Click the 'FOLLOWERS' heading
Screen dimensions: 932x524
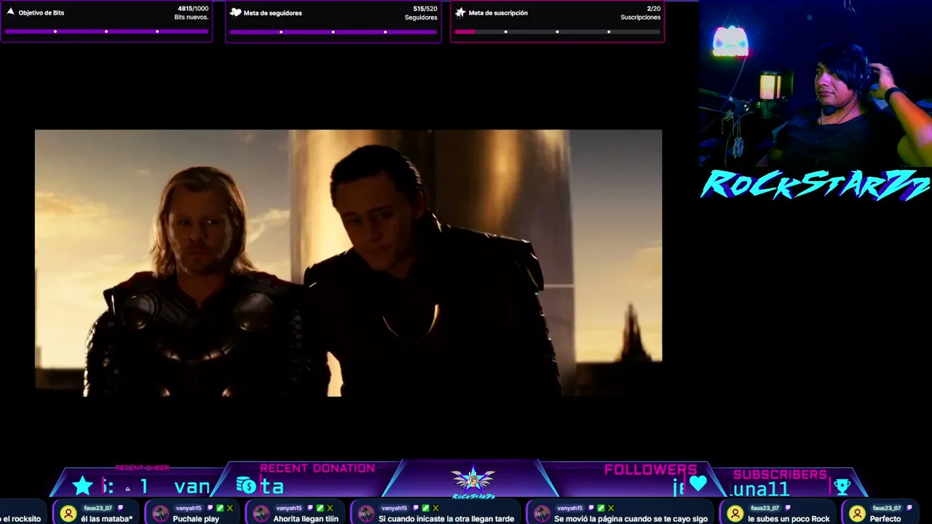point(650,470)
